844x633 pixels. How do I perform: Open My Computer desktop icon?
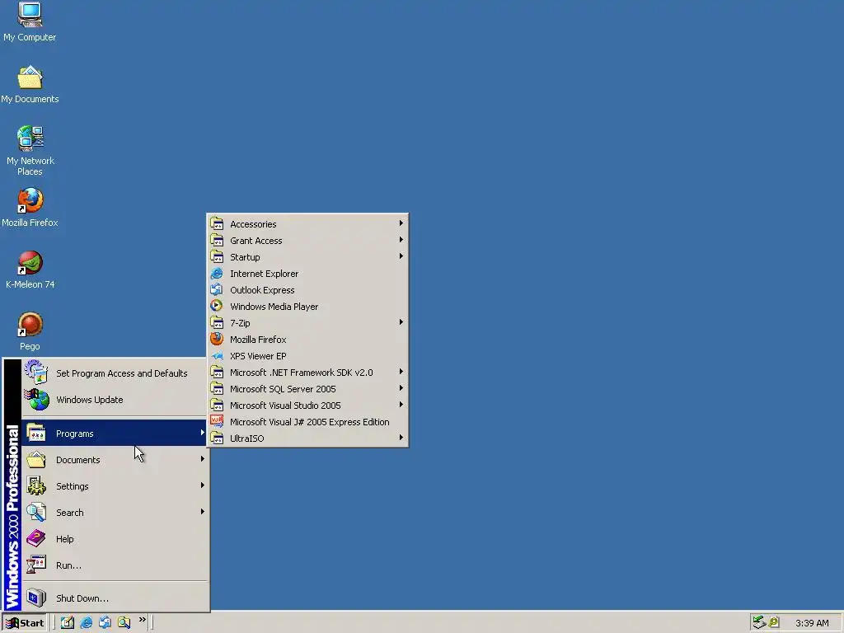[30, 21]
